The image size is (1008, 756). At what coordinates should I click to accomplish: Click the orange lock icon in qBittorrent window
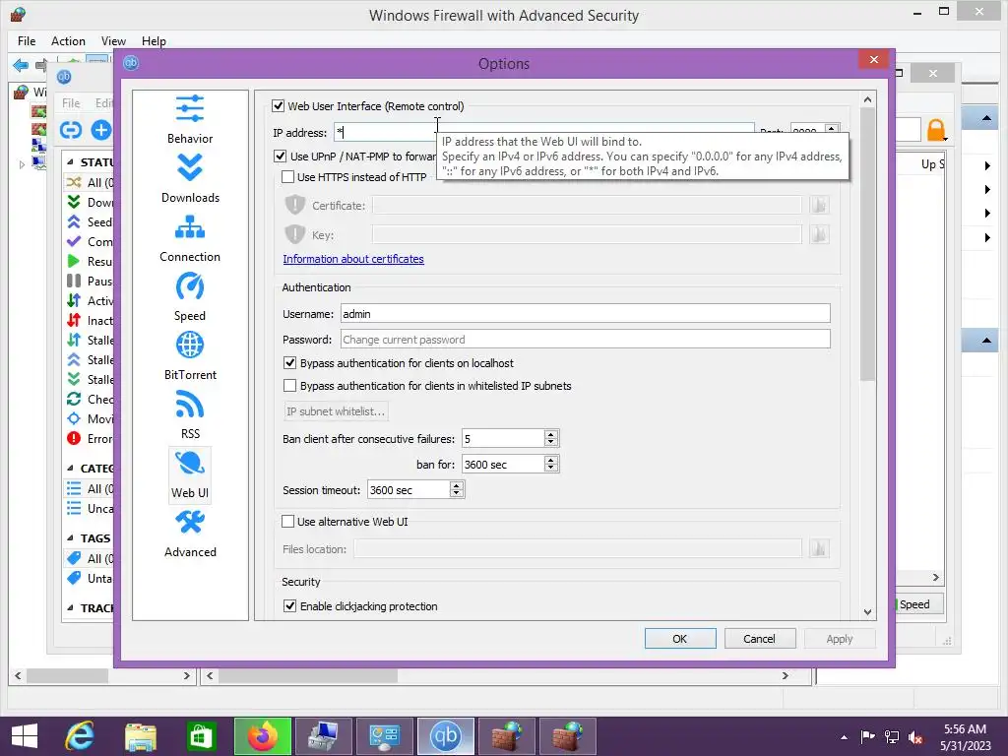pos(936,130)
